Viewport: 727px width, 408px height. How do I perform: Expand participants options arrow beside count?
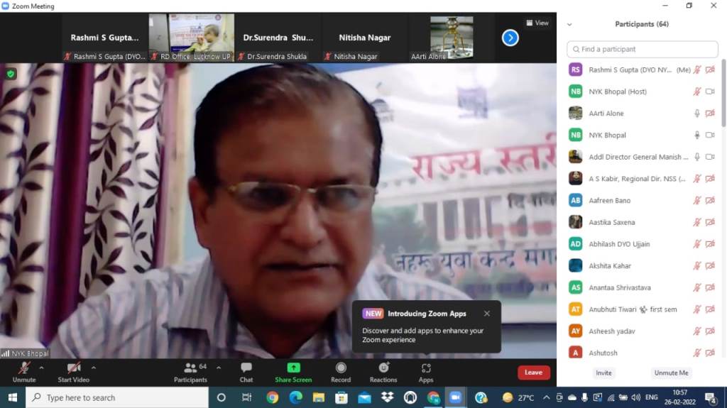click(219, 368)
